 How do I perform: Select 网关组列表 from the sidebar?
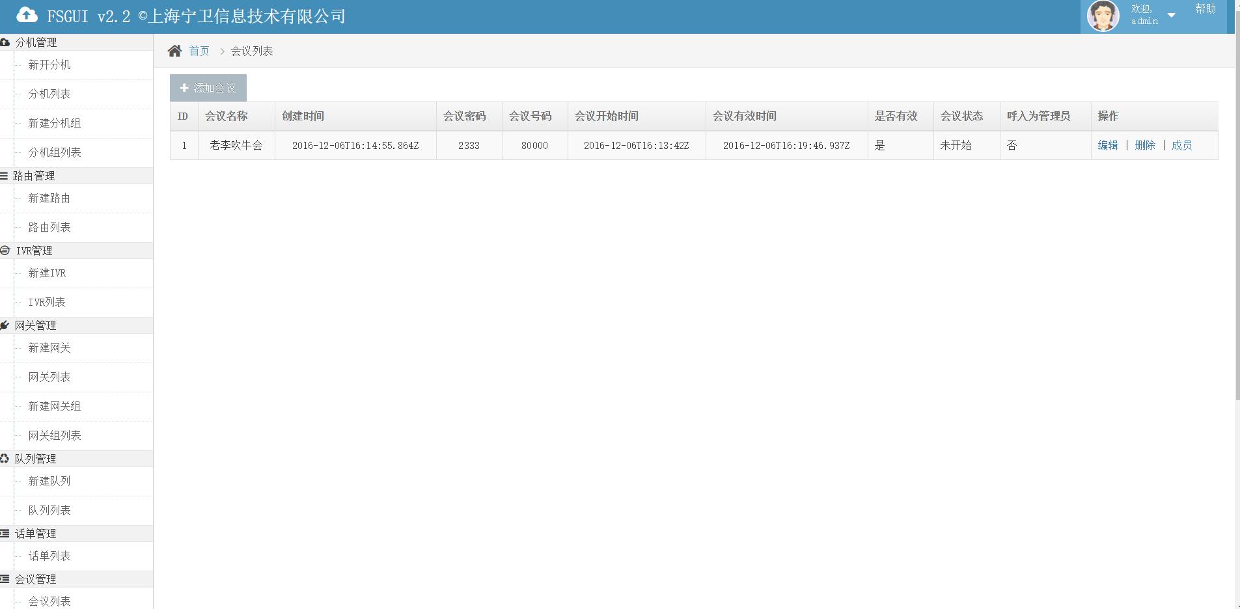point(55,436)
